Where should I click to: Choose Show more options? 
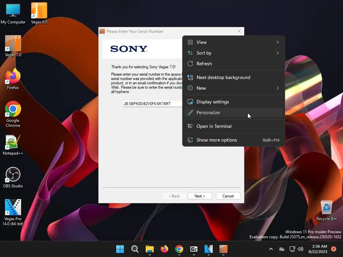coord(233,140)
